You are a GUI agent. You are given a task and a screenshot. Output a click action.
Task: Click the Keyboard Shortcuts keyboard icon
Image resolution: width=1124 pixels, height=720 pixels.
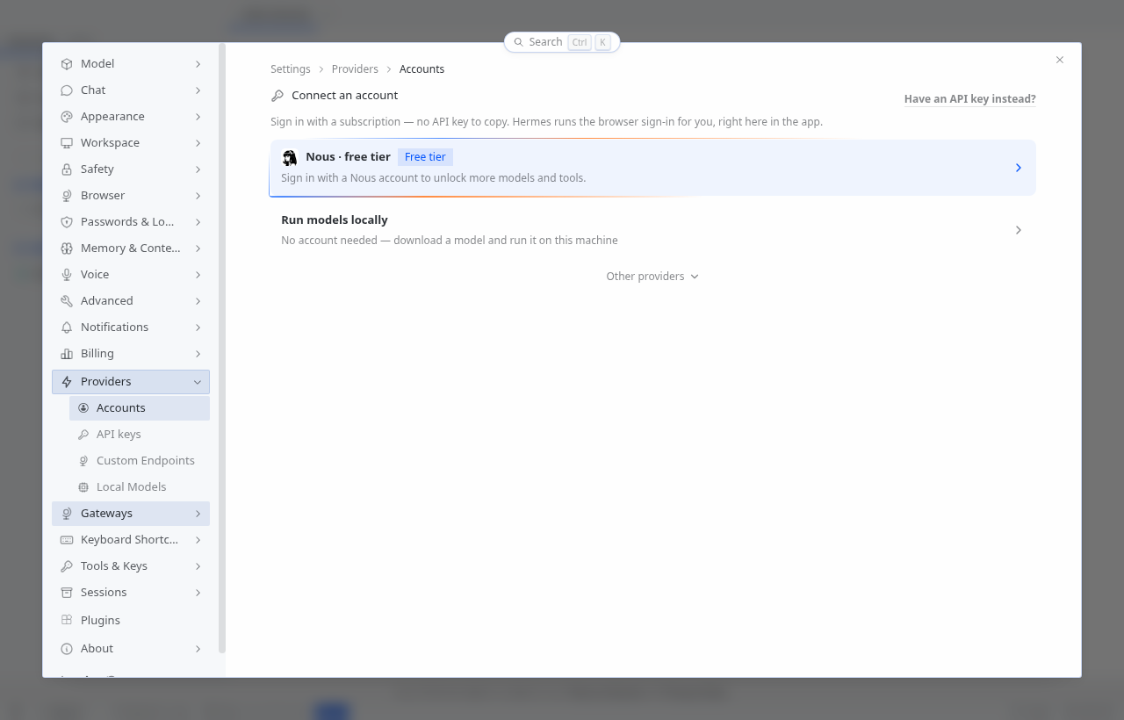[x=67, y=540]
